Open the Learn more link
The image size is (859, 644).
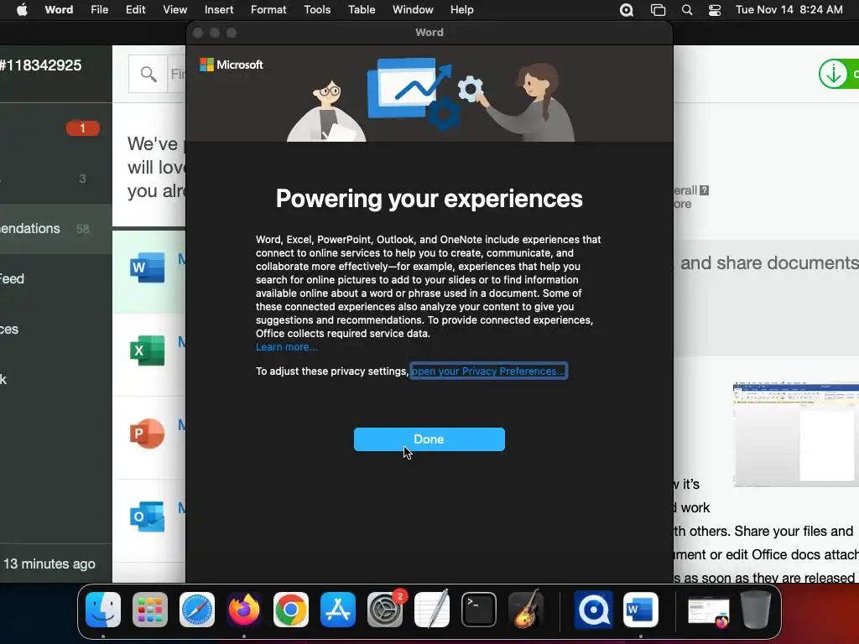(287, 346)
